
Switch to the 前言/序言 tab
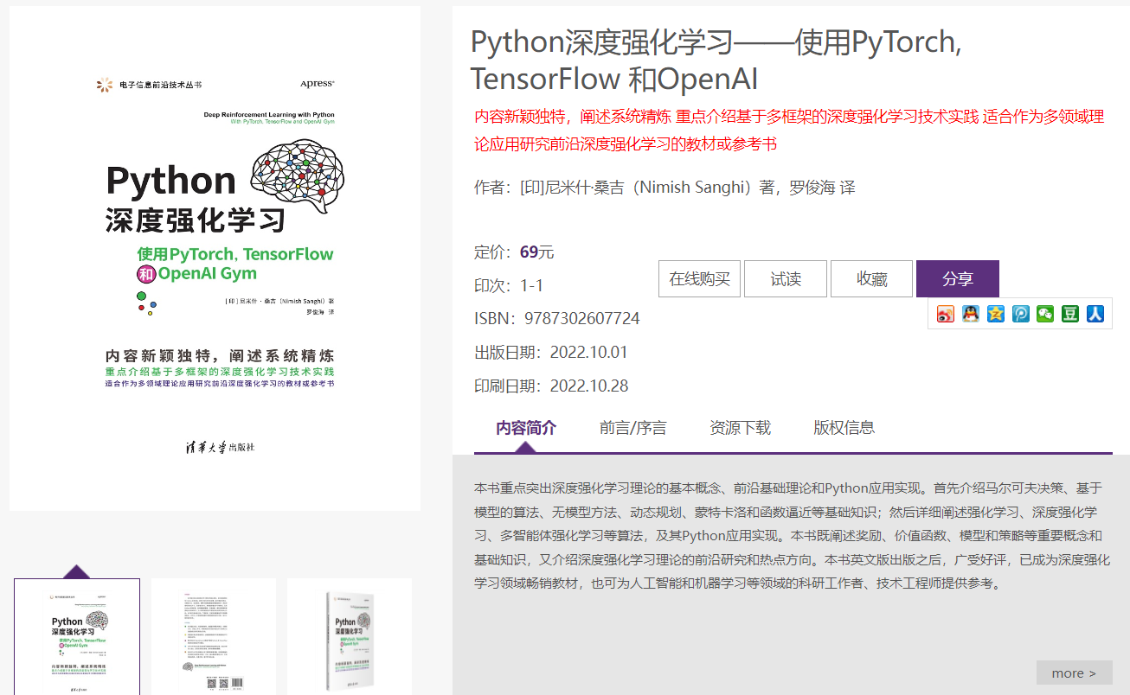tap(632, 427)
